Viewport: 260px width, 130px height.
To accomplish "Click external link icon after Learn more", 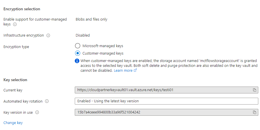I will click(x=135, y=71).
